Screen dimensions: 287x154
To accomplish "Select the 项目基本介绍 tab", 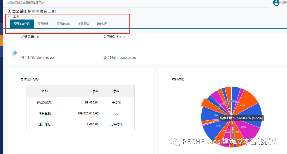I will 22,24.
